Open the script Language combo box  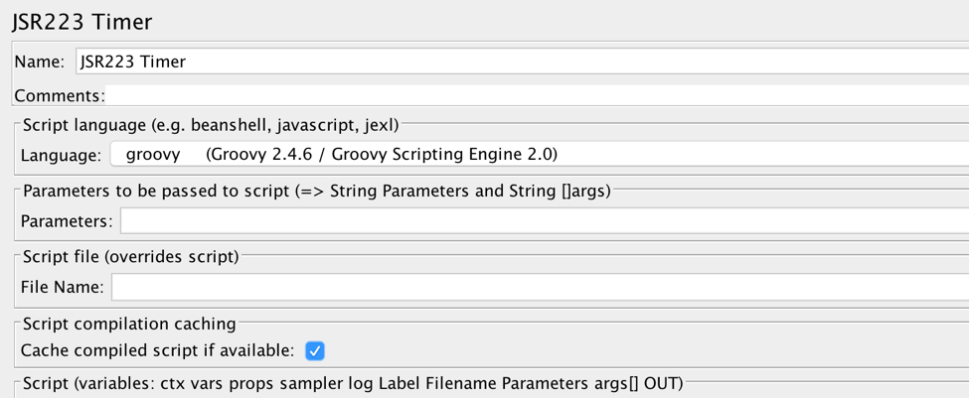point(537,155)
